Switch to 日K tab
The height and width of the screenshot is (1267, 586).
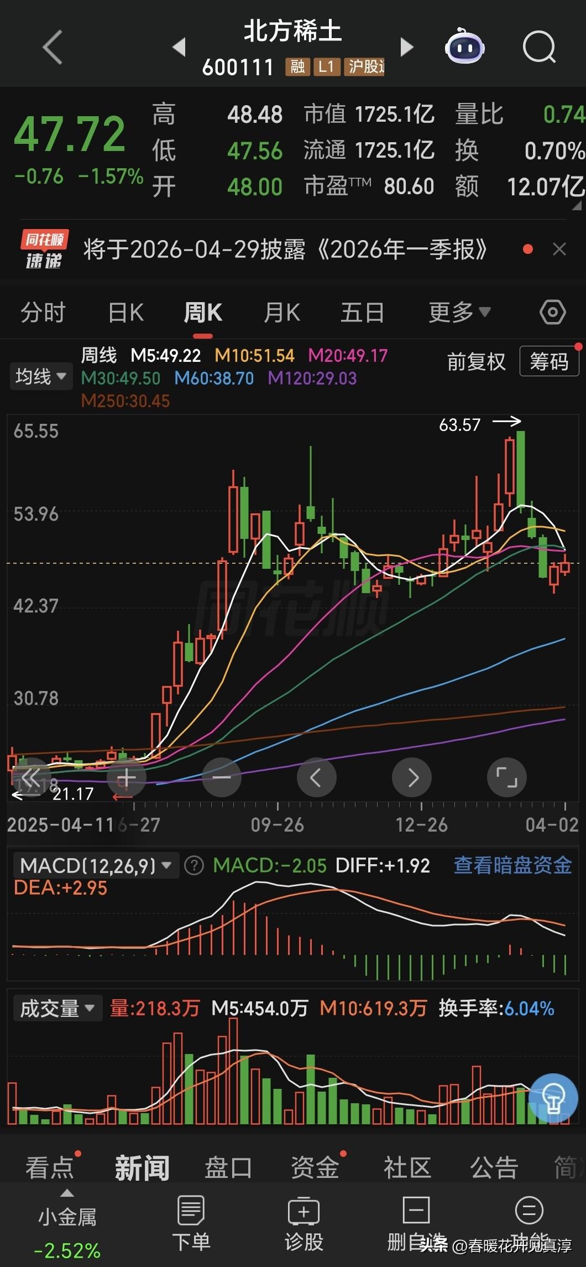(126, 312)
